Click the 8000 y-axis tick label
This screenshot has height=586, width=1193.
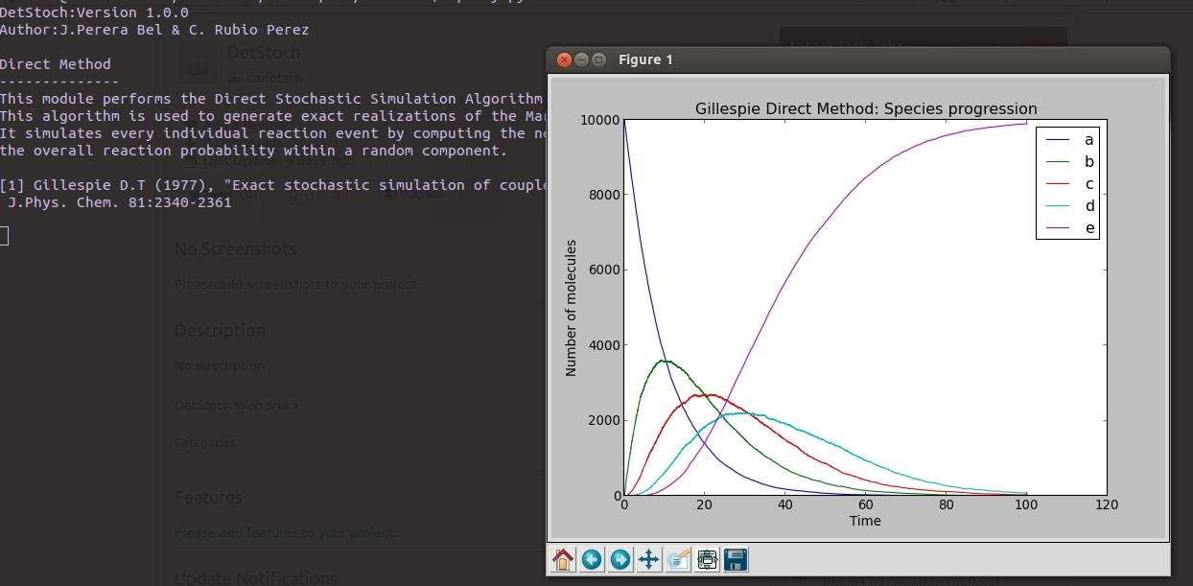[x=603, y=195]
